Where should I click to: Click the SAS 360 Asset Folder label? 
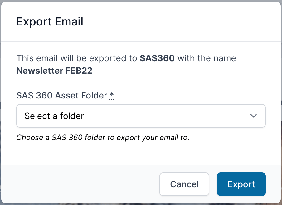(62, 95)
